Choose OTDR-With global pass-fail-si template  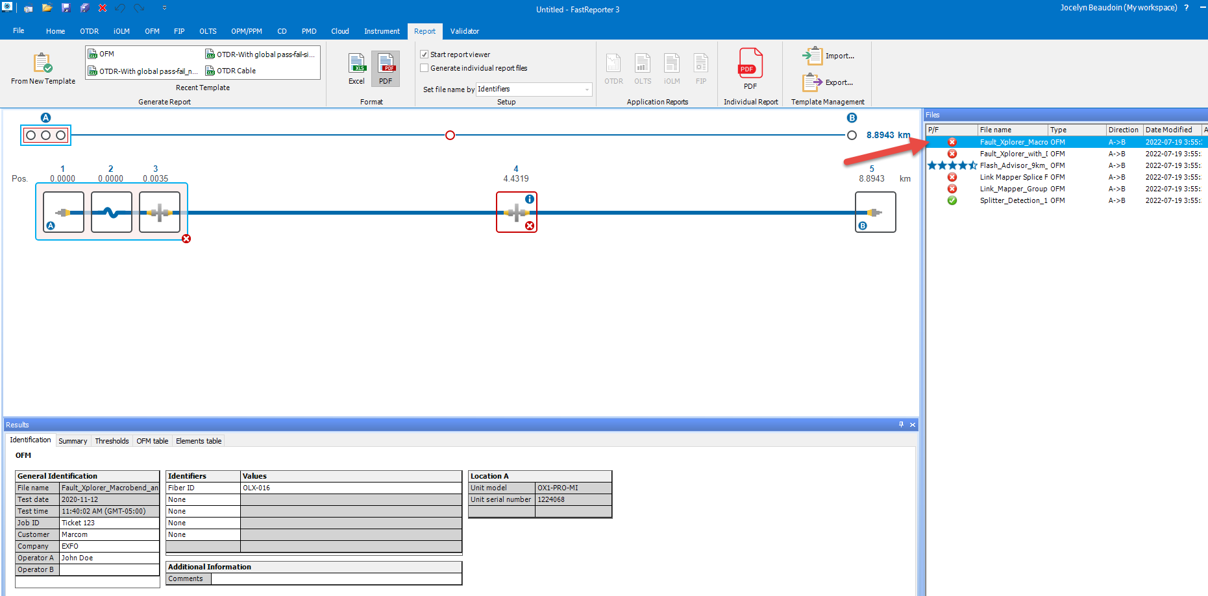pos(260,54)
